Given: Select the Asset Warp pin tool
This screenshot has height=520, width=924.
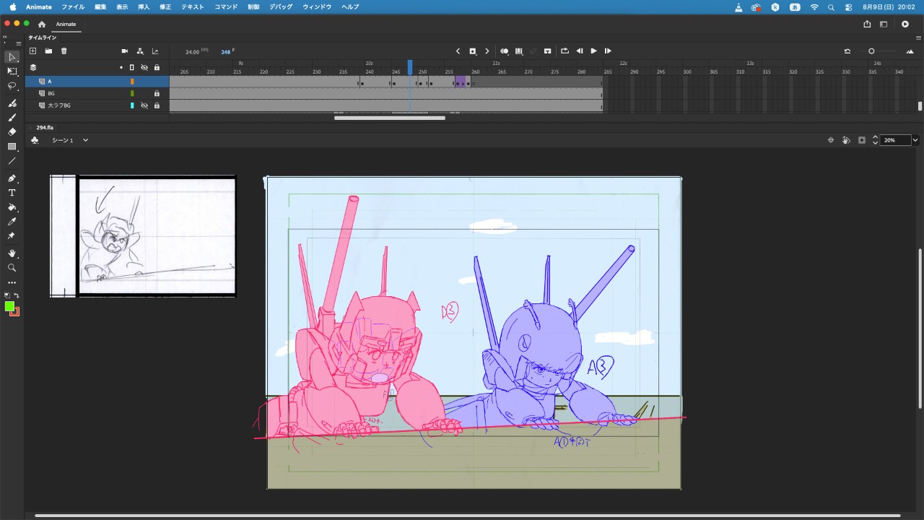Looking at the screenshot, I should click(12, 236).
